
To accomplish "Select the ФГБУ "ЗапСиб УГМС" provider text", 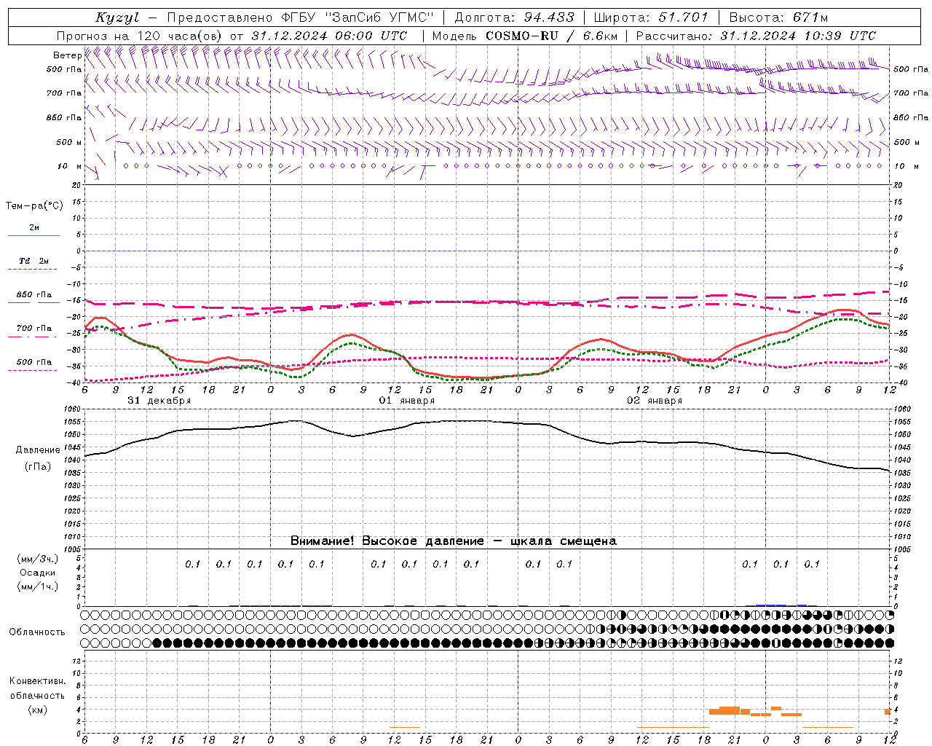I will pyautogui.click(x=358, y=17).
